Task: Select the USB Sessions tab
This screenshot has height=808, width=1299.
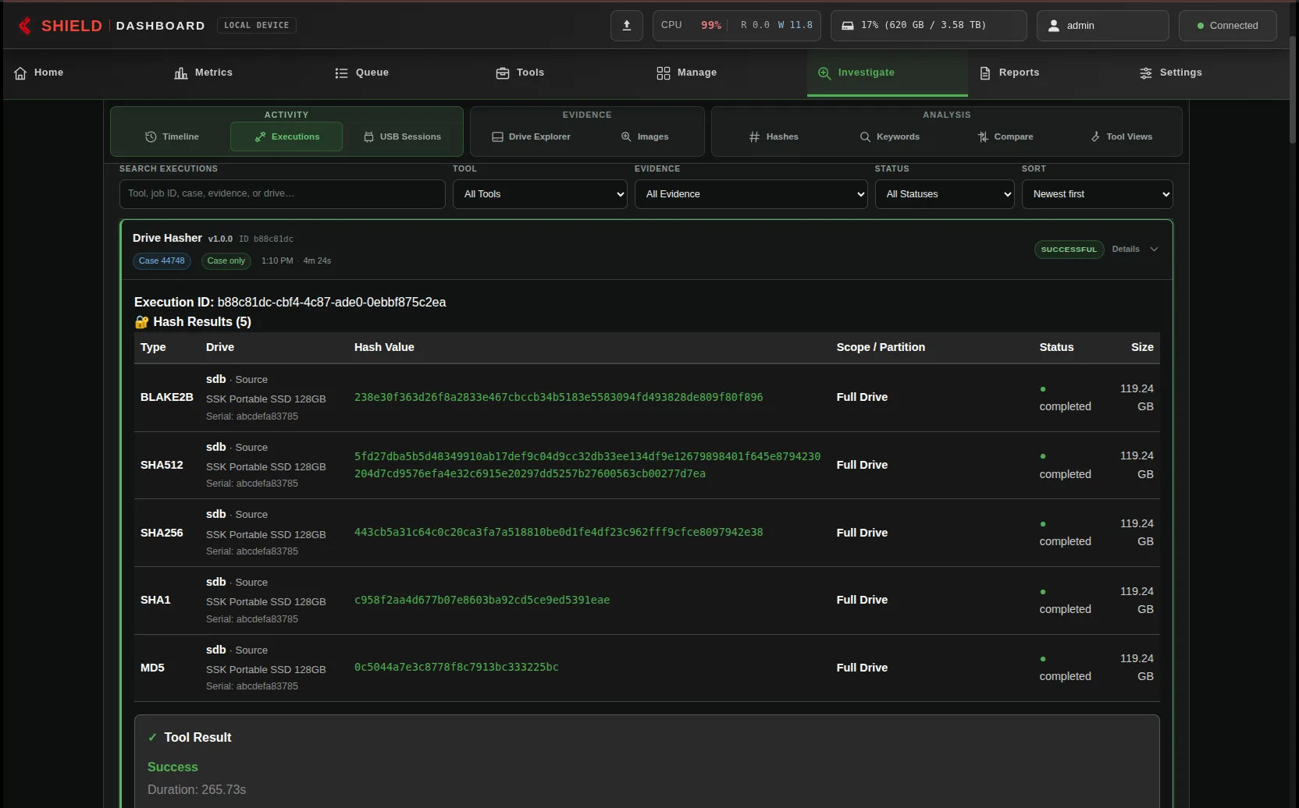Action: click(x=402, y=136)
